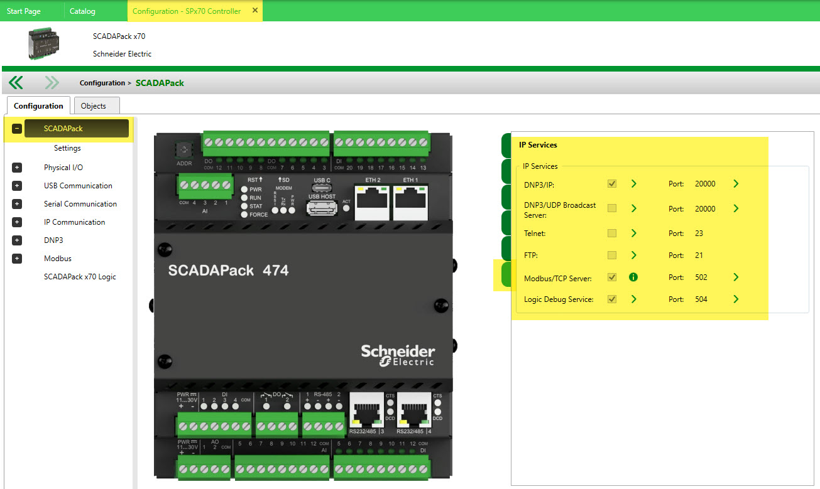The image size is (820, 489).
Task: Click the green arrow next to Telnet checkbox
Action: tap(633, 234)
